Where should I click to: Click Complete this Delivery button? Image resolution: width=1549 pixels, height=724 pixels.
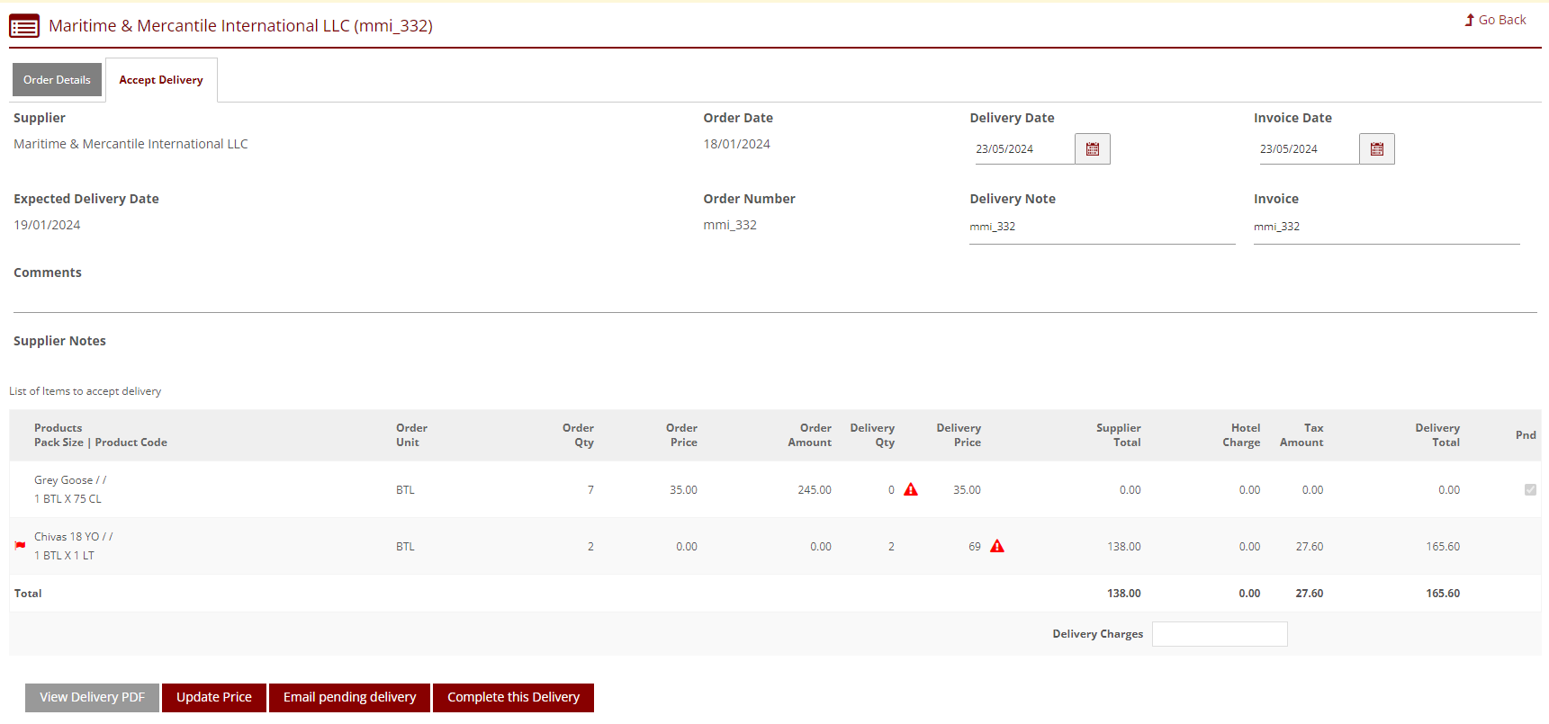click(x=513, y=698)
